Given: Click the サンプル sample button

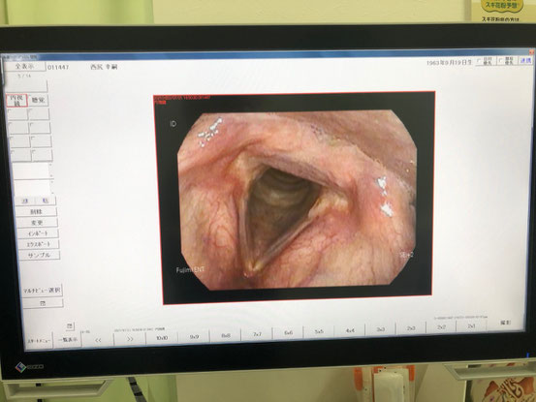Looking at the screenshot, I should pos(40,255).
